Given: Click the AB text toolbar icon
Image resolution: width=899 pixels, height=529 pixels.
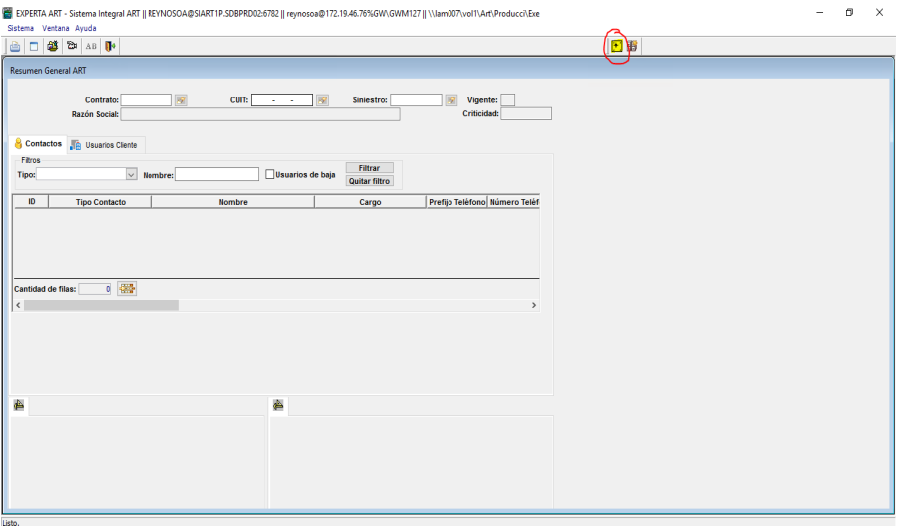Looking at the screenshot, I should click(91, 46).
